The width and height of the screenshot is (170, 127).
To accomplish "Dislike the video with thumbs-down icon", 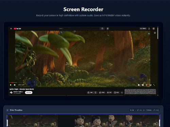I will (96, 92).
